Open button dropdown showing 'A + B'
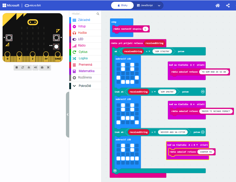This screenshot has width=236, height=182. coord(193,145)
